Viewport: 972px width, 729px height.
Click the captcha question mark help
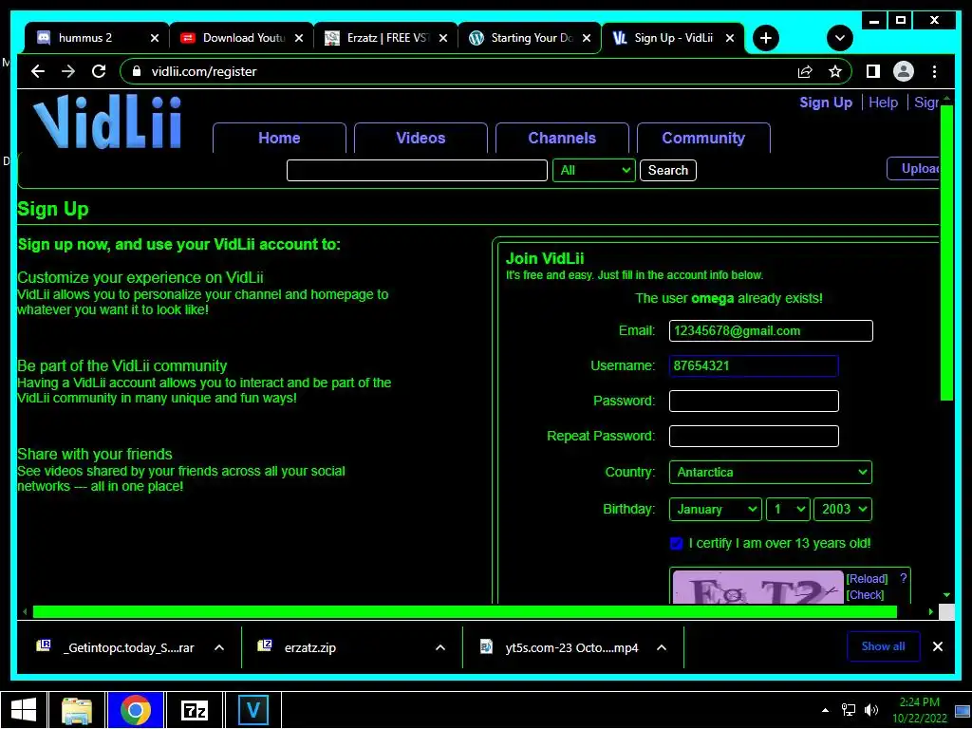click(x=904, y=578)
